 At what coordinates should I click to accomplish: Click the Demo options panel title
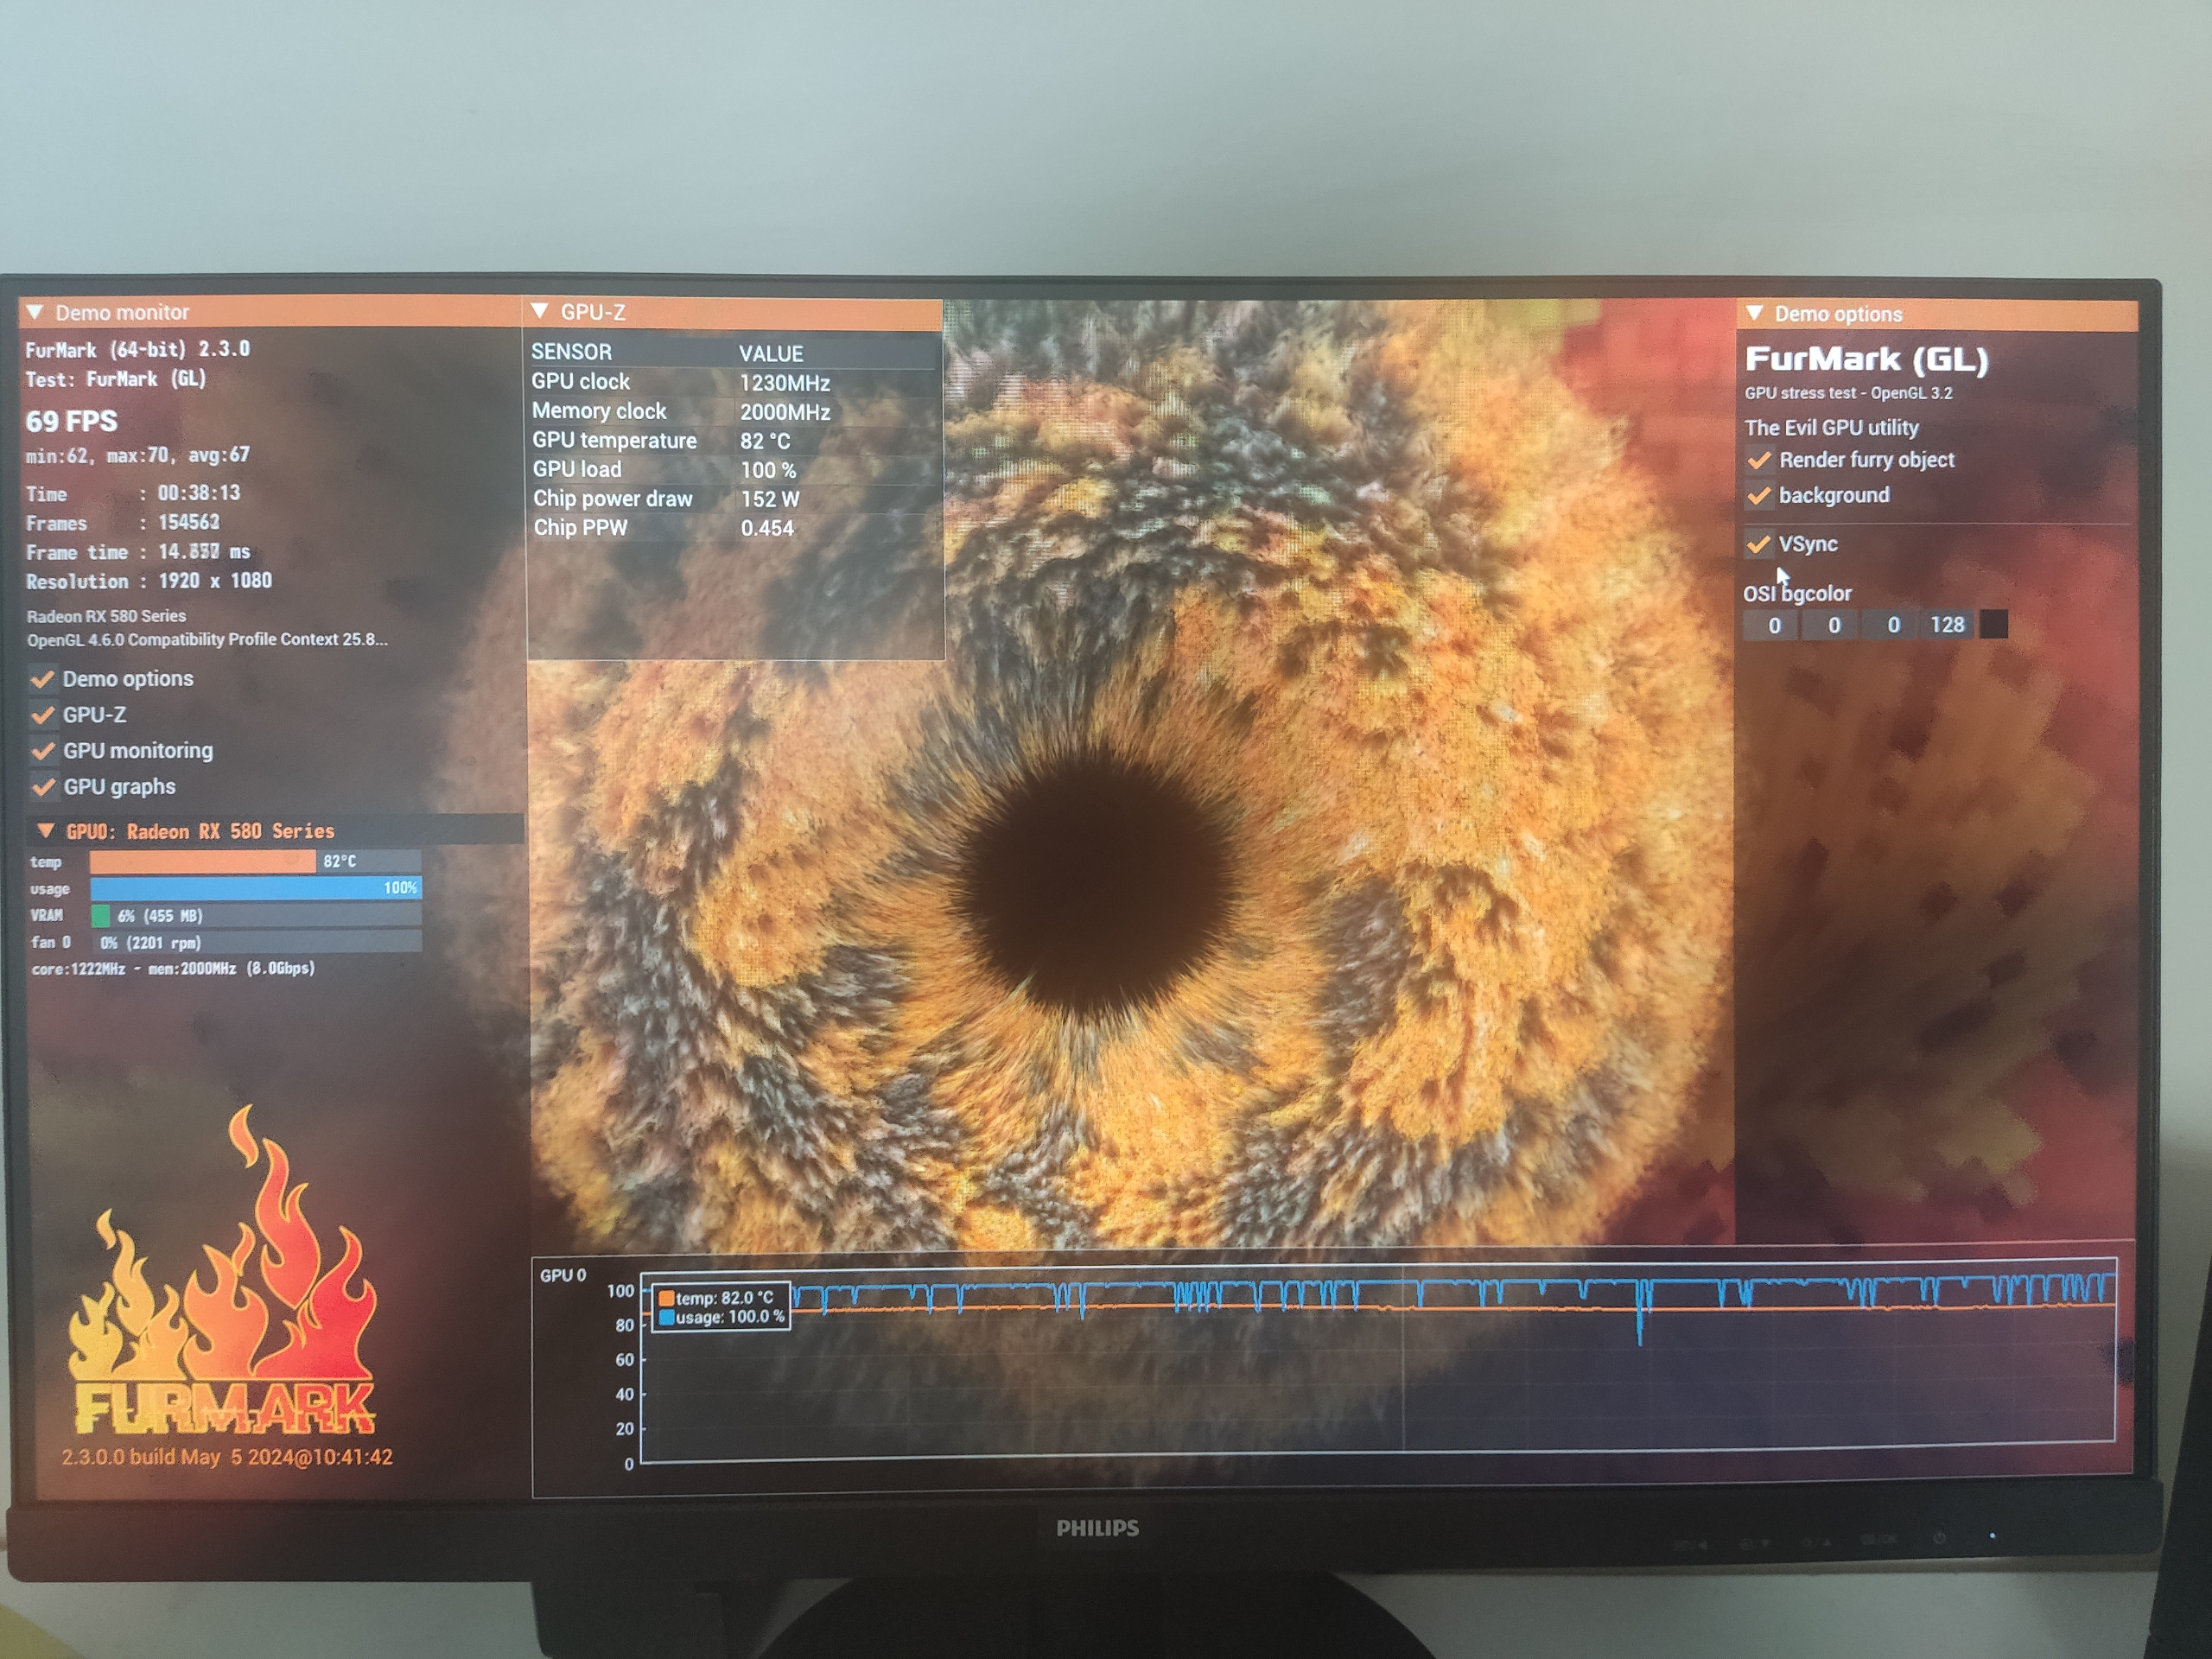tap(1838, 314)
